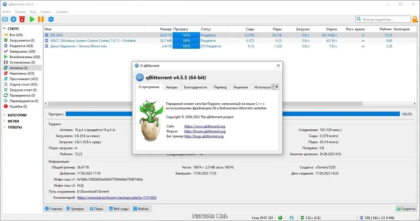420x221 pixels.
Task: Select the Остановлены (0) filter
Action: coord(22,62)
